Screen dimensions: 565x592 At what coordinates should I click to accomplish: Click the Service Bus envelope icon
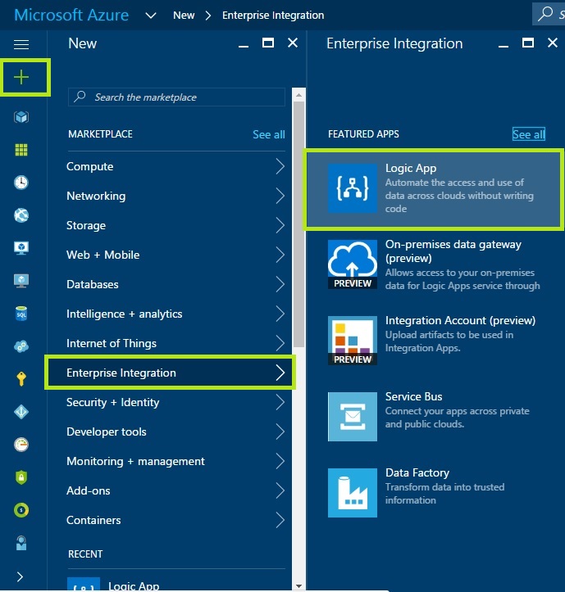353,417
